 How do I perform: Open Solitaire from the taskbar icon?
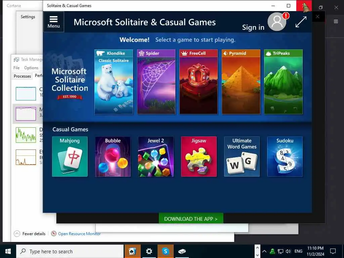click(x=132, y=251)
